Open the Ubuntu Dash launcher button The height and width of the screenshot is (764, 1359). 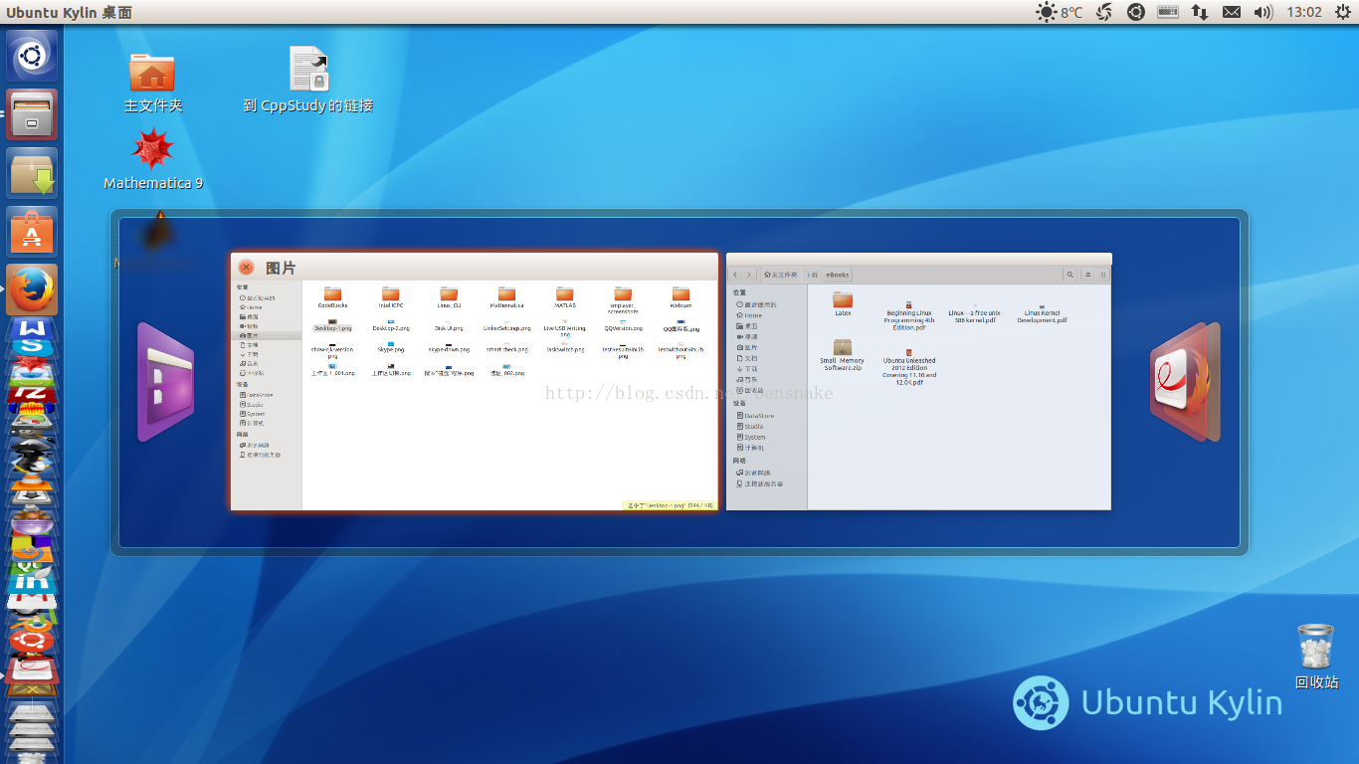tap(32, 55)
